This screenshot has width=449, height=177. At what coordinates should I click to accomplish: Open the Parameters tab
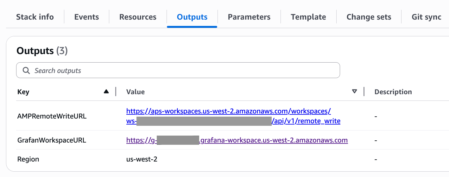249,17
